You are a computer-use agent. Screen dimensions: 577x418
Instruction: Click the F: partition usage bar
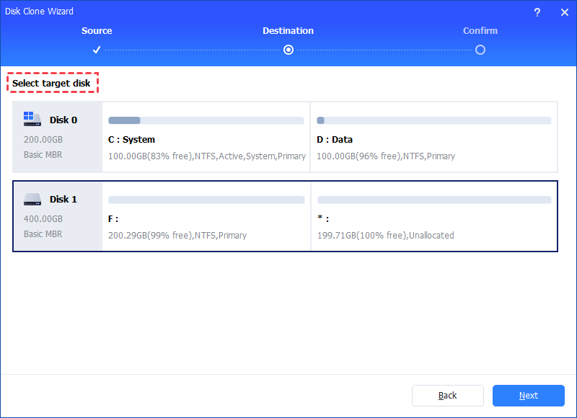(x=206, y=200)
